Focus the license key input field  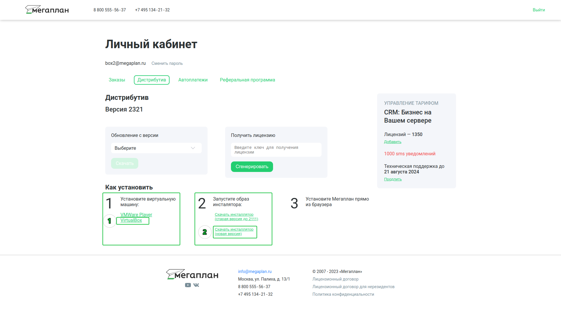tap(276, 150)
